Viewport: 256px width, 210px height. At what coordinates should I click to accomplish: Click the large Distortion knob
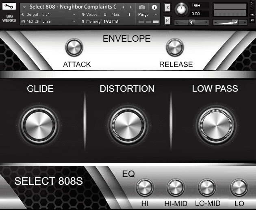(128, 126)
